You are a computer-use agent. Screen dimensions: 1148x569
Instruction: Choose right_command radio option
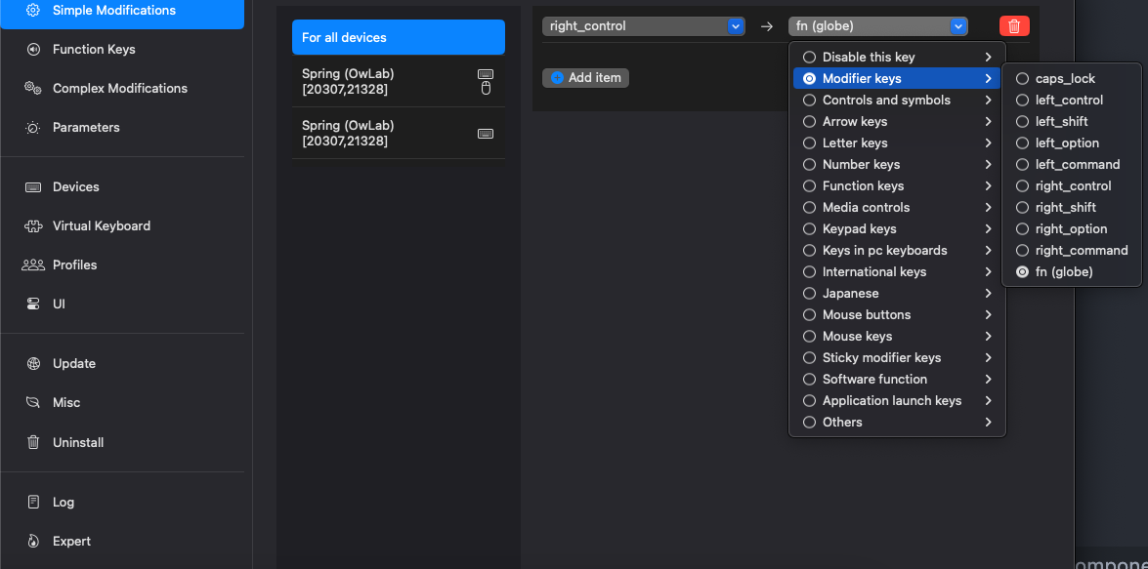pos(1022,251)
